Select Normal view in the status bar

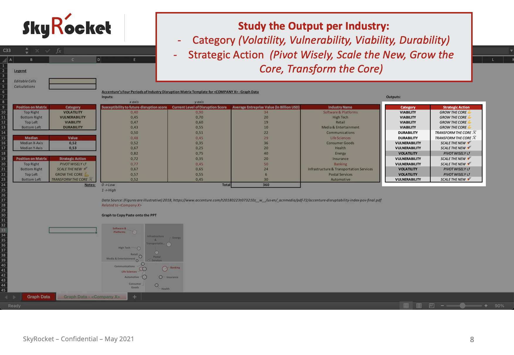click(x=406, y=305)
